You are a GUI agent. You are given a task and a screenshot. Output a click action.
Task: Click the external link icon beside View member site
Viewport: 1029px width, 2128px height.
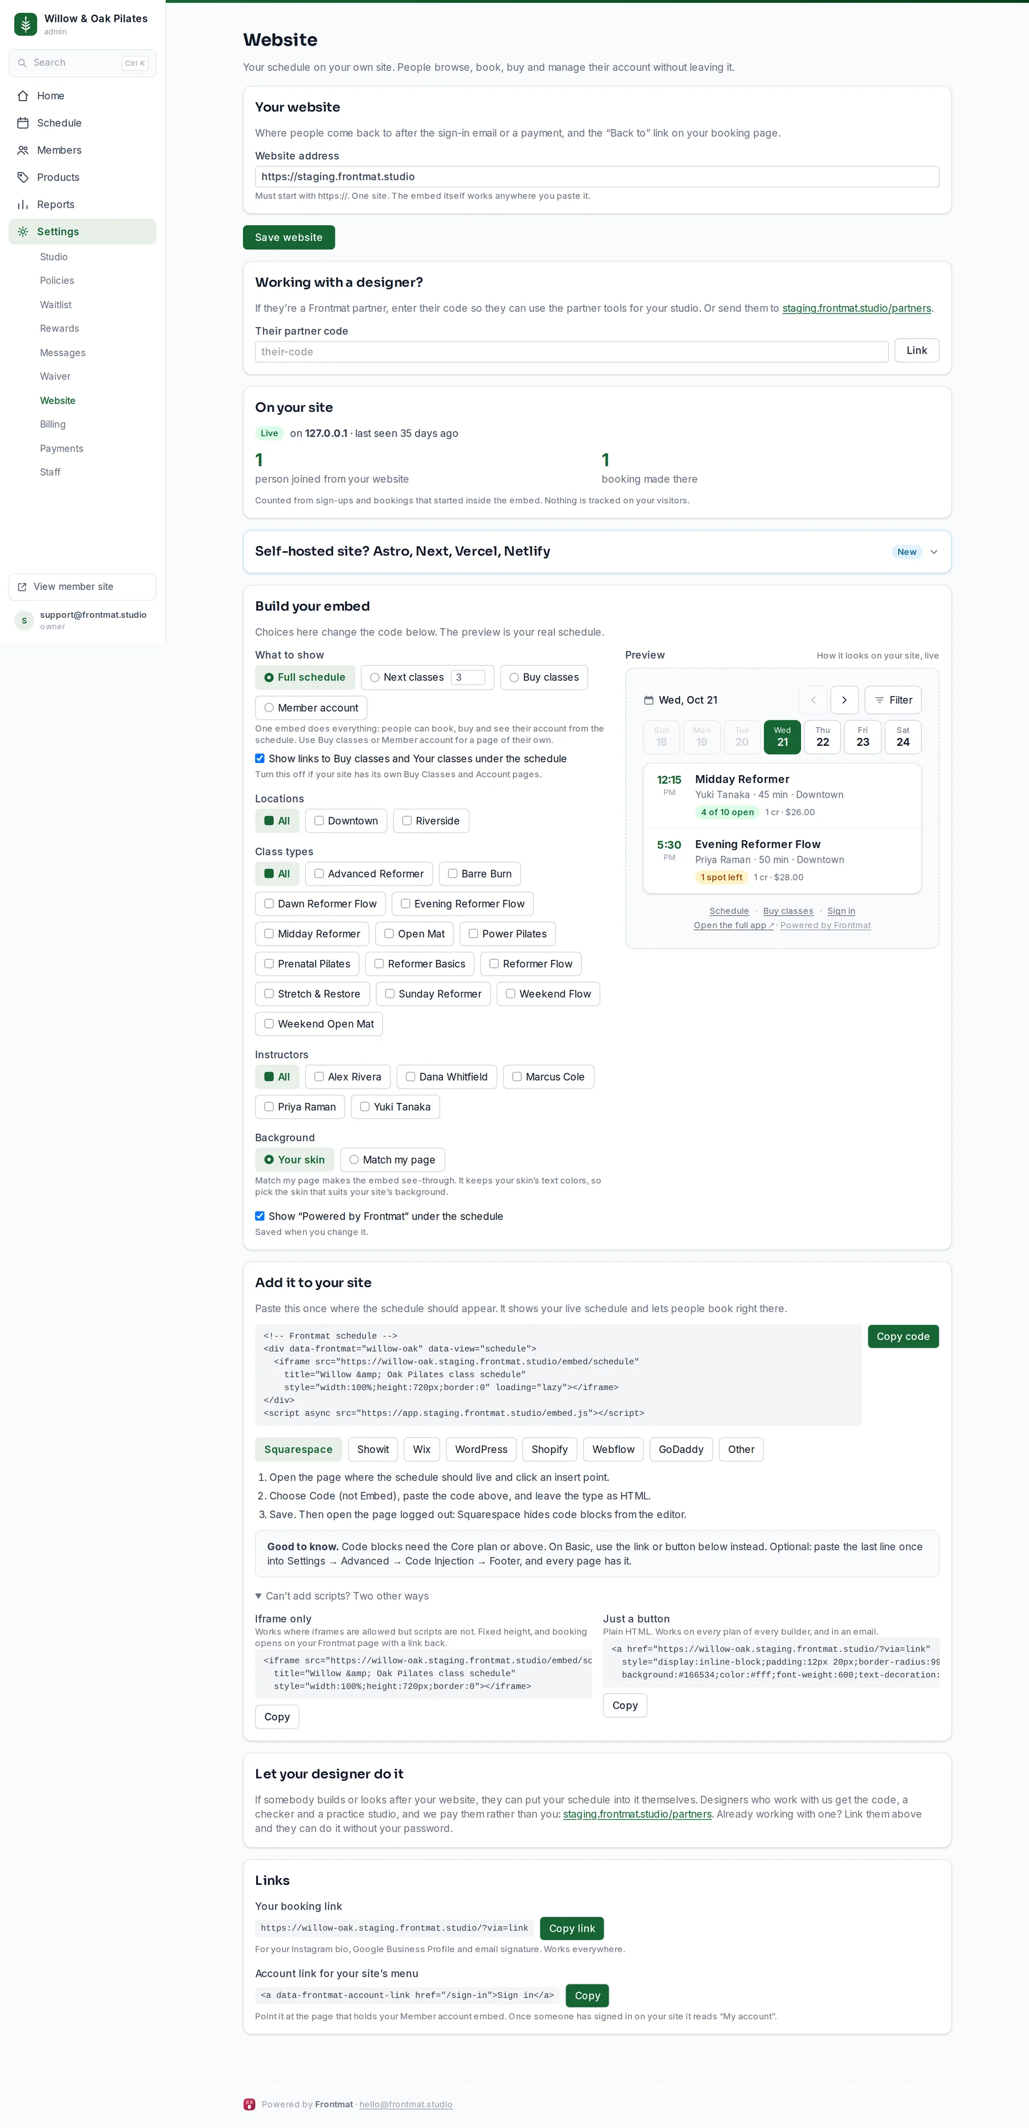click(22, 587)
